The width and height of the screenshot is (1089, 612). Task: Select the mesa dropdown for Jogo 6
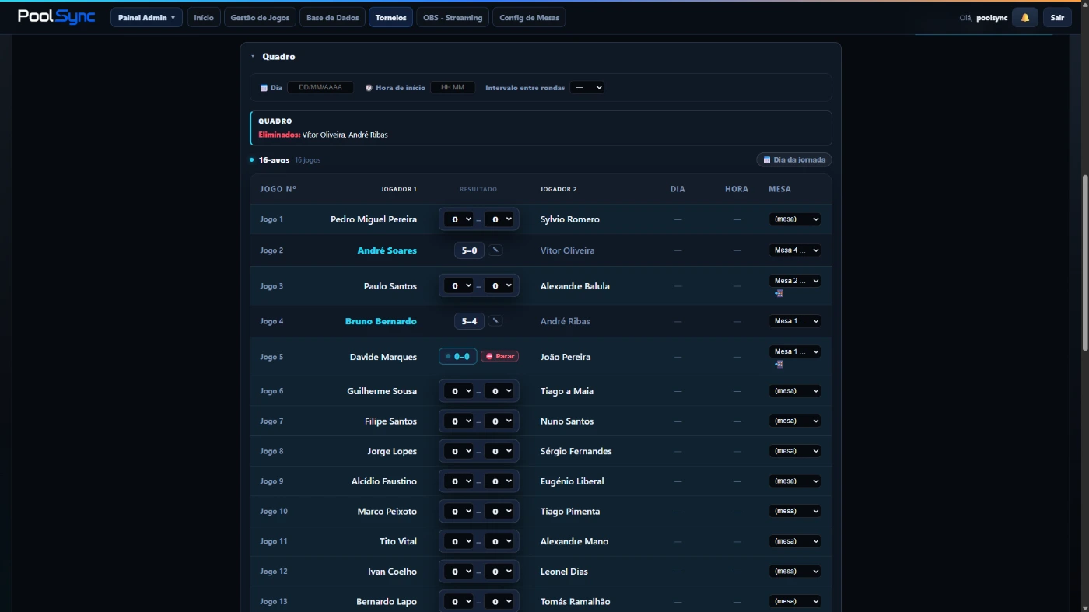[794, 391]
